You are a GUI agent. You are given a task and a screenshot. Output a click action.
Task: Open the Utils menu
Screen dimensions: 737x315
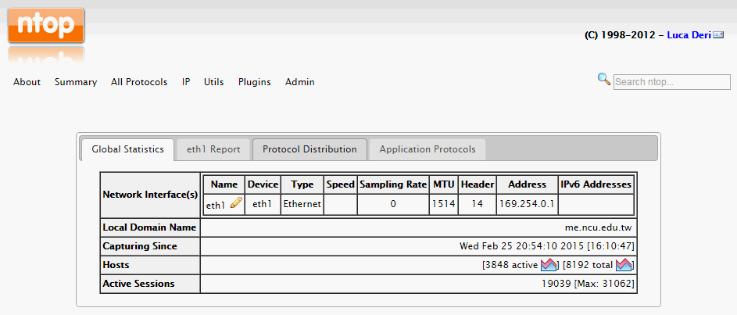[x=214, y=82]
